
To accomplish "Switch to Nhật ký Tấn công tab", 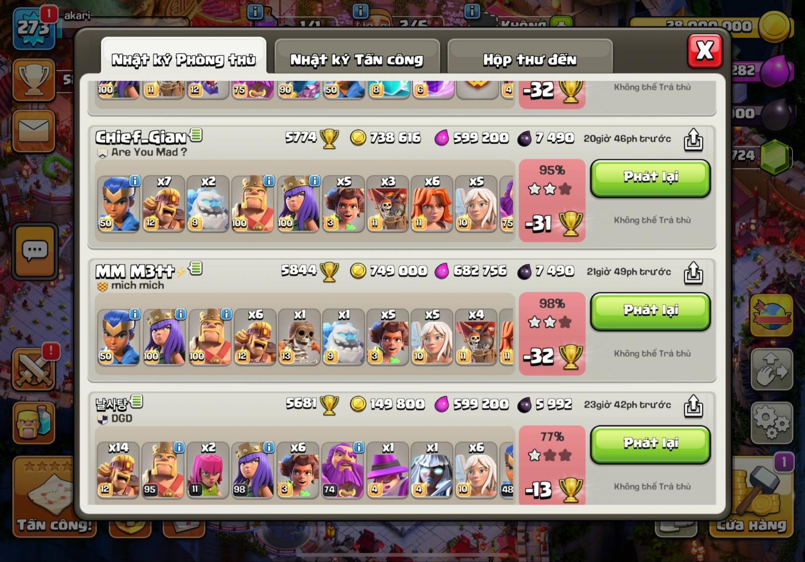I will (357, 60).
